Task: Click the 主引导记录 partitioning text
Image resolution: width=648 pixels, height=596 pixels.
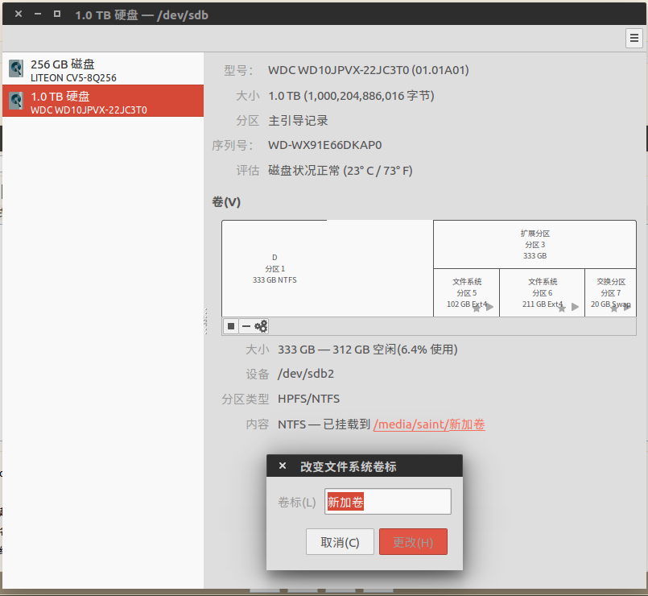Action: point(298,121)
